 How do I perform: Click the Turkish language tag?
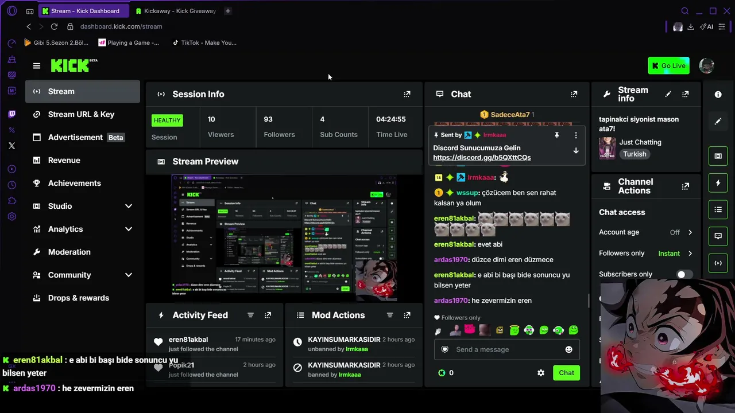(x=635, y=154)
